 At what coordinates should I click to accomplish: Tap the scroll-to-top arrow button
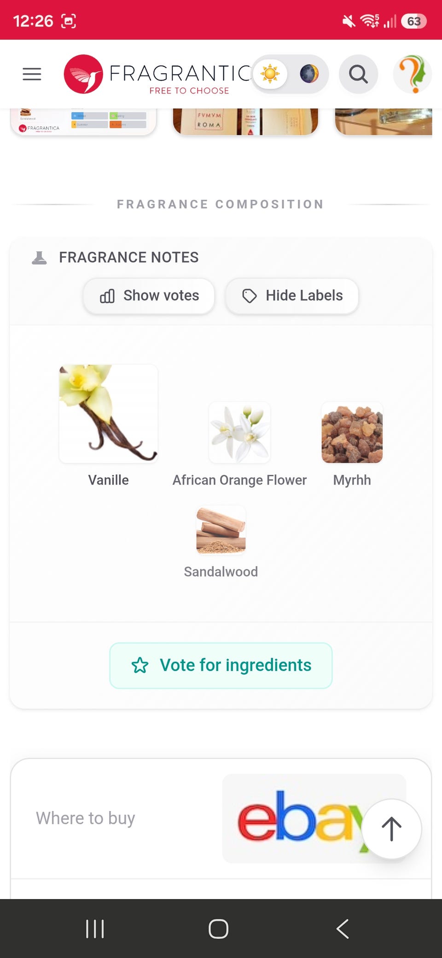click(391, 829)
